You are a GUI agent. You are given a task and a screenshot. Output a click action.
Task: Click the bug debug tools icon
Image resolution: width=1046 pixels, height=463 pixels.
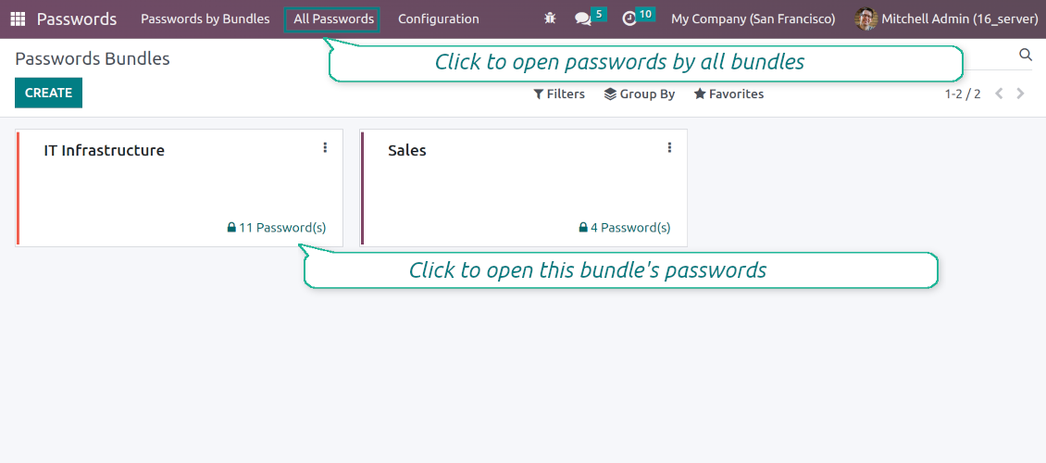tap(550, 19)
